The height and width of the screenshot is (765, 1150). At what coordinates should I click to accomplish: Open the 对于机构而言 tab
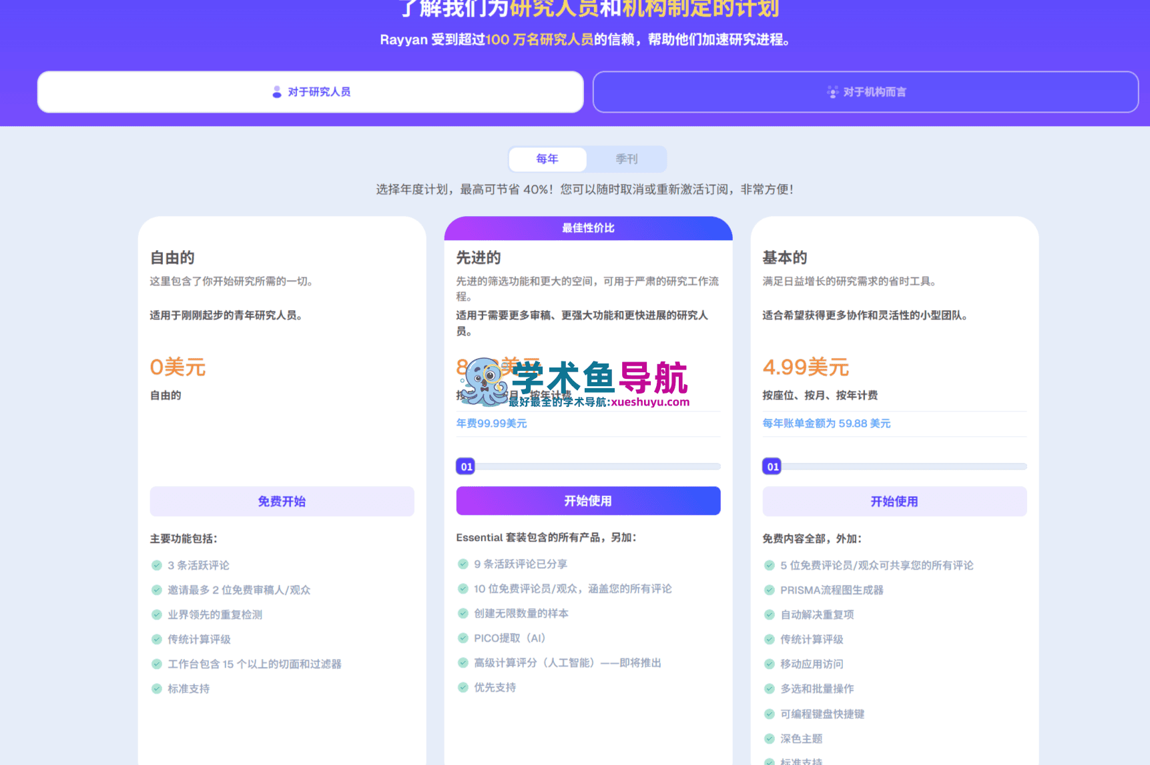(x=866, y=92)
